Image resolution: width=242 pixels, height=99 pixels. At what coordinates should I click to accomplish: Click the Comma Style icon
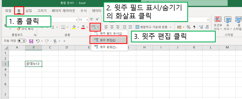tap(194, 27)
